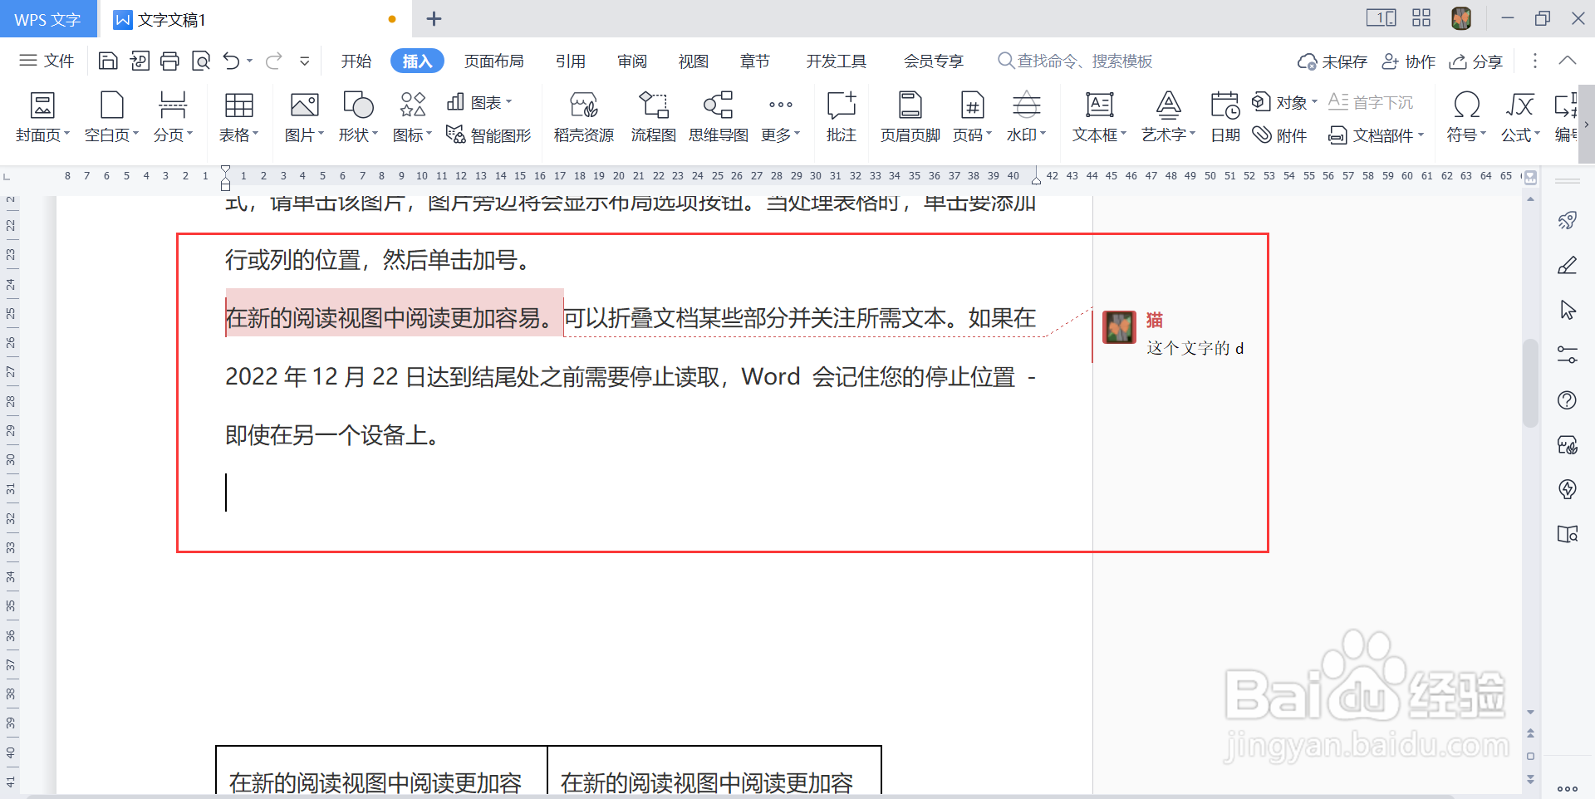
Task: Click the user avatar in title bar
Action: (1461, 18)
